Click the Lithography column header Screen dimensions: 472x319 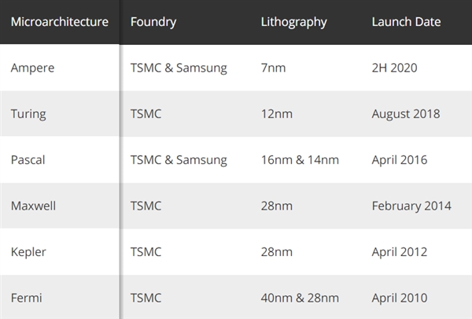(293, 21)
